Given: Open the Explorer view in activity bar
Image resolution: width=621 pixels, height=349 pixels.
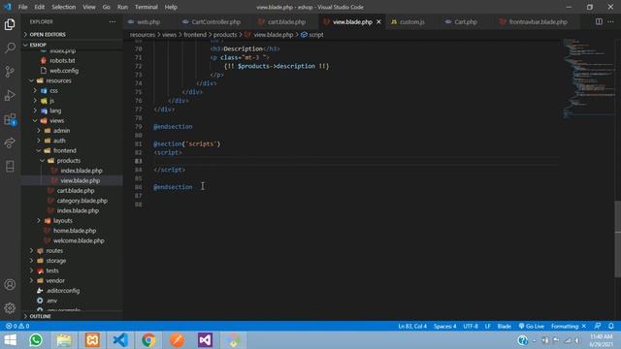Looking at the screenshot, I should click(10, 24).
